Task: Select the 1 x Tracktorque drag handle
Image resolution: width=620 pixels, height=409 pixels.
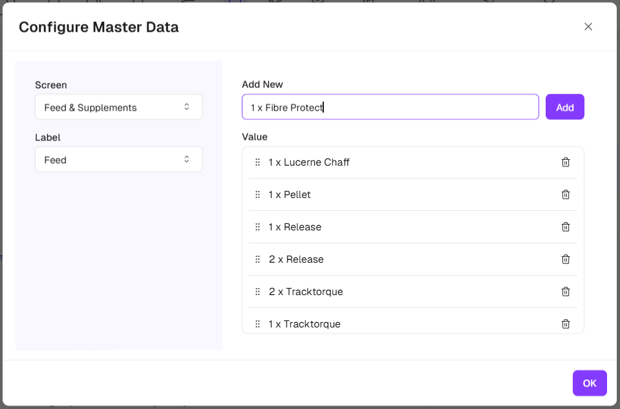Action: pyautogui.click(x=257, y=324)
